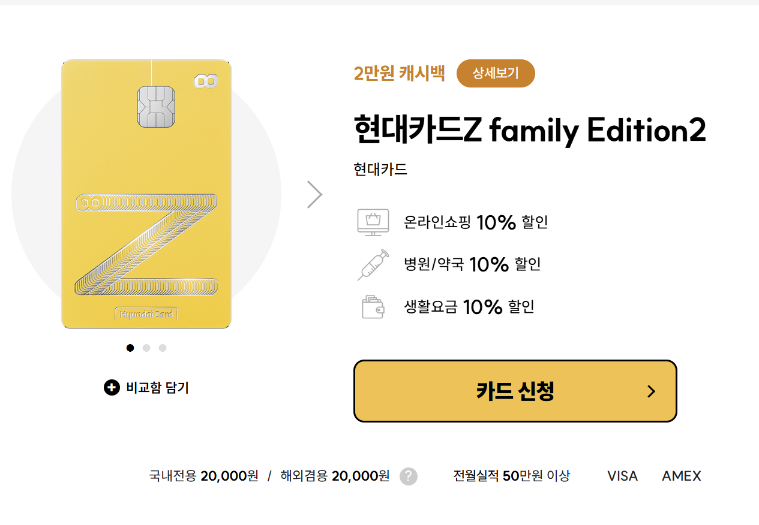Expand card details via 상세보기

(496, 73)
